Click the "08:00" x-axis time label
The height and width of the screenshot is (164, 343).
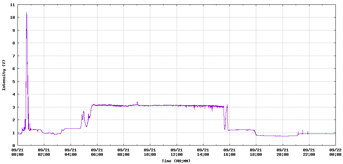click(123, 154)
